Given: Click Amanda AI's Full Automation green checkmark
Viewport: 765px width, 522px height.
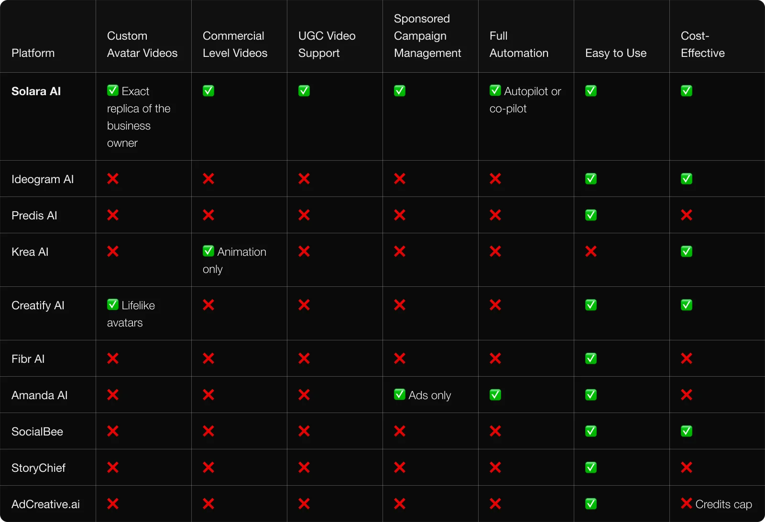Looking at the screenshot, I should pyautogui.click(x=495, y=395).
